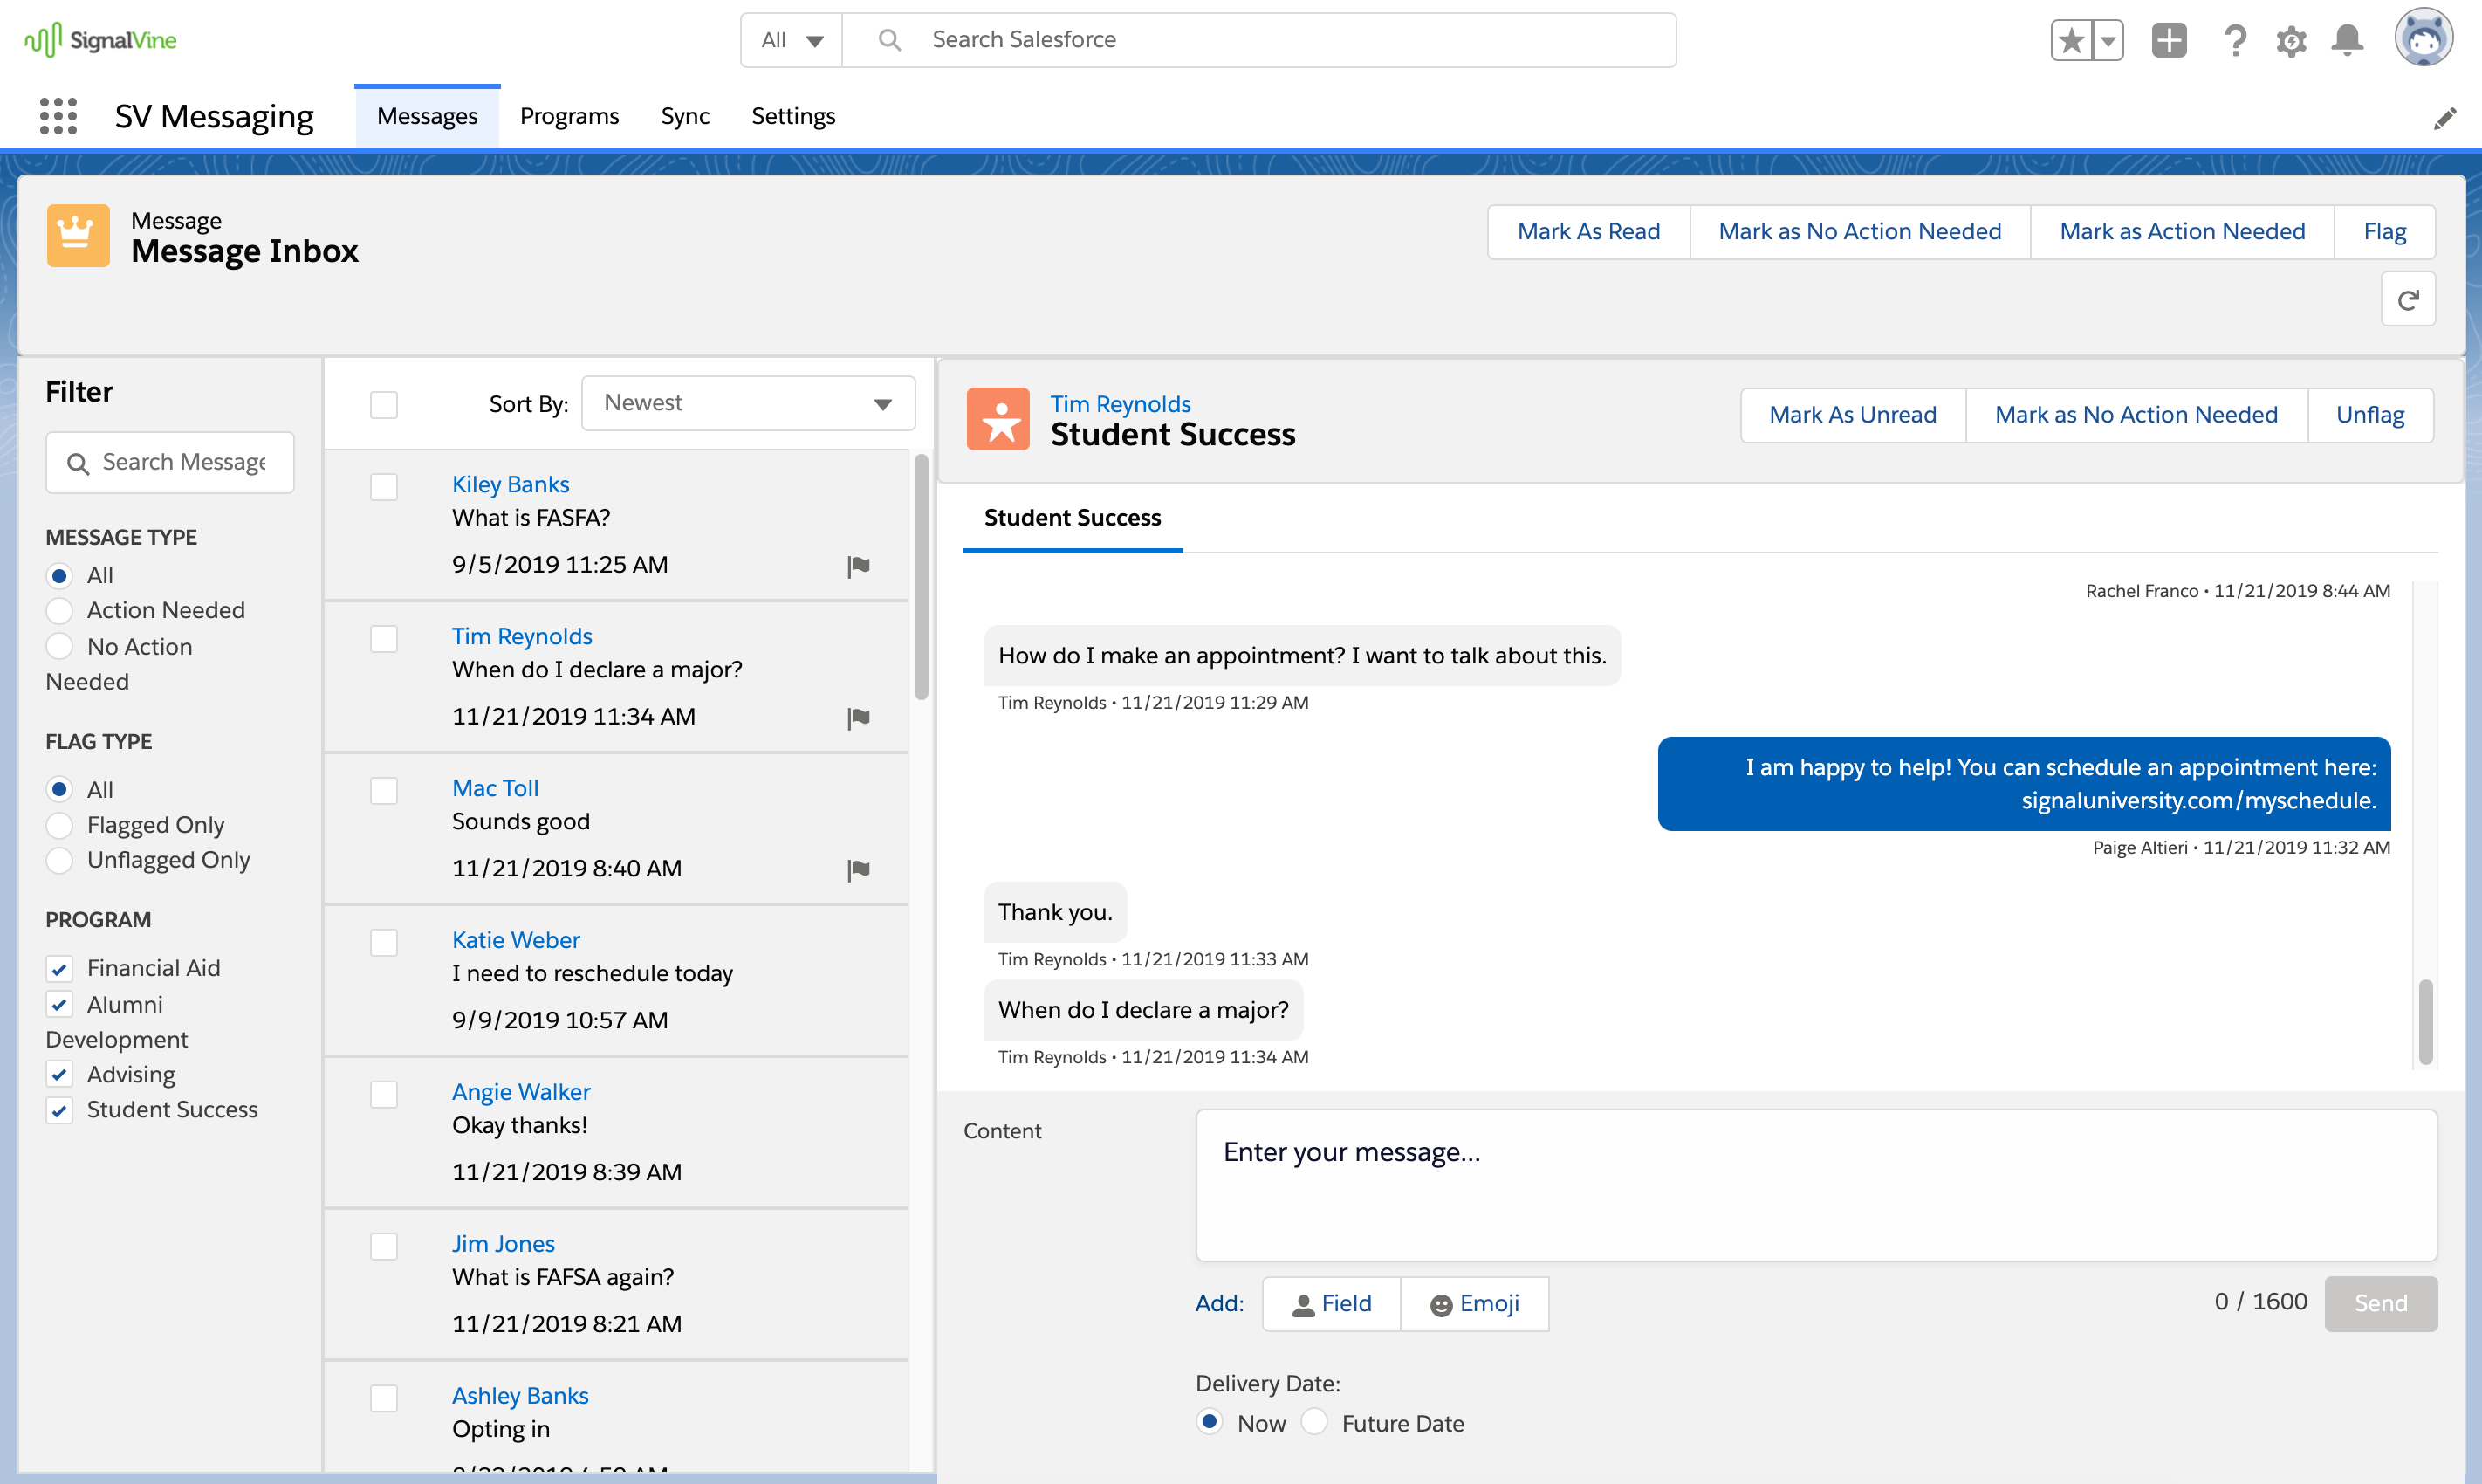This screenshot has height=1484, width=2482.
Task: Insert a merge Field button
Action: [x=1331, y=1304]
